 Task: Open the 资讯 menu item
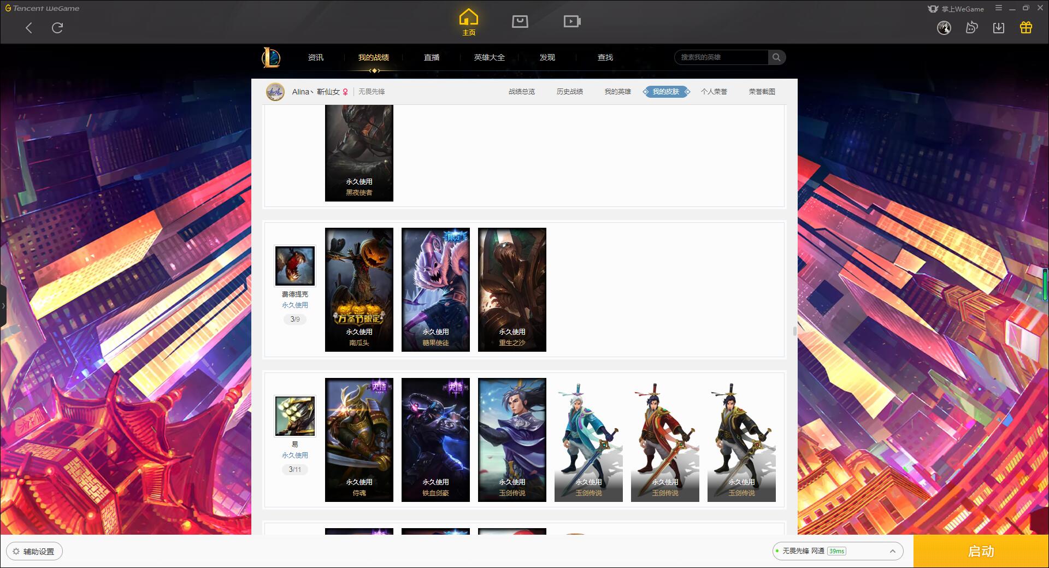click(315, 57)
